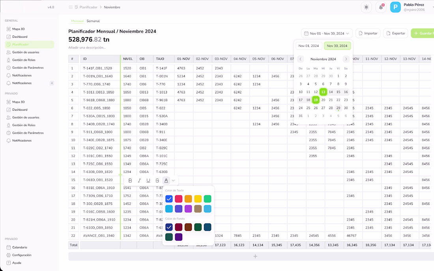434x271 pixels.
Task: Apply Strikethrough formatting from the floating toolbar
Action: point(157,180)
